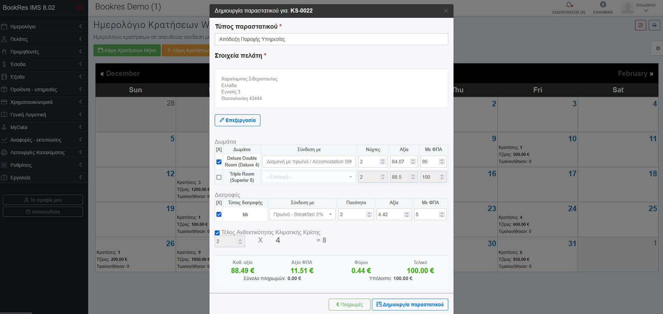Open the document type dropdown field
The height and width of the screenshot is (314, 663).
pyautogui.click(x=331, y=39)
